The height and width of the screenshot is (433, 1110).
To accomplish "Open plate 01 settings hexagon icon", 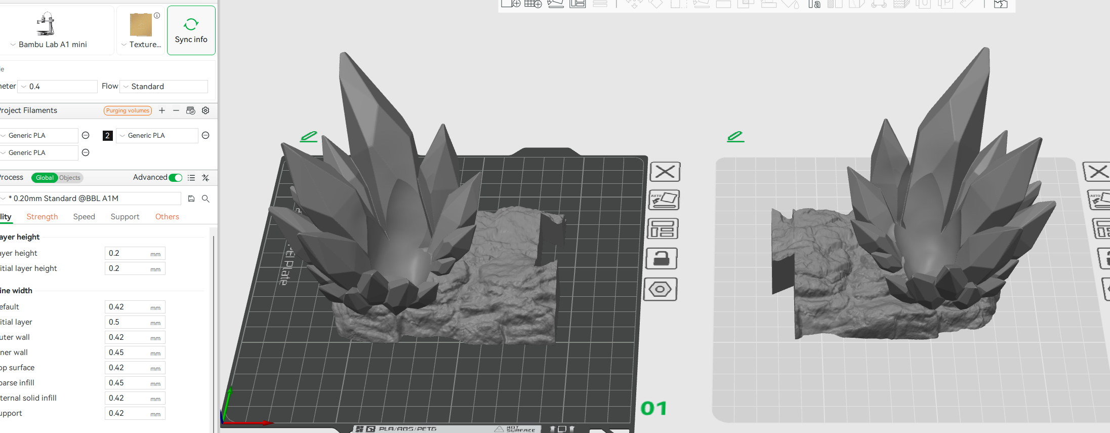I will click(660, 290).
